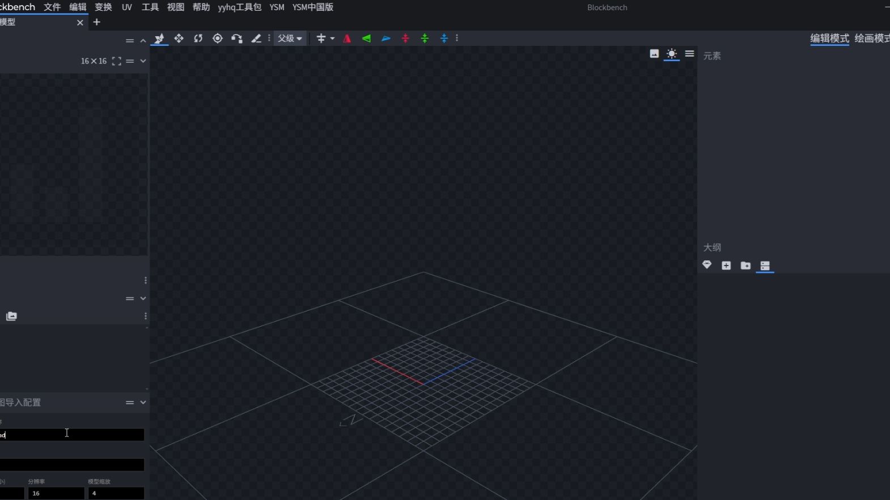The width and height of the screenshot is (890, 500).
Task: Open the YSM menu
Action: [277, 7]
